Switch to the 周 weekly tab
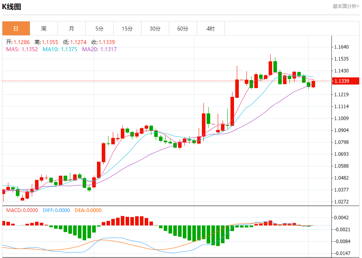362x258 pixels. pyautogui.click(x=44, y=29)
